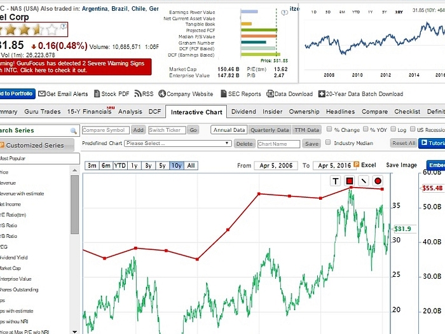445x334 pixels.
Task: Open the RSS feed icon
Action: pyautogui.click(x=137, y=94)
